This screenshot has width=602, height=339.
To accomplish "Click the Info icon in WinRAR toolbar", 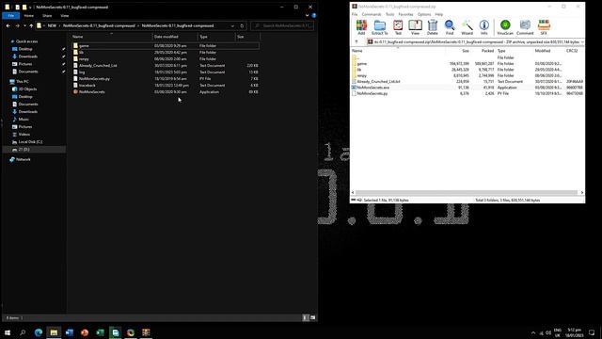I will click(484, 27).
